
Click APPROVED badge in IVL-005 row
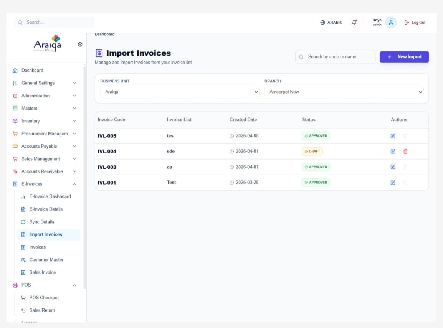click(316, 136)
